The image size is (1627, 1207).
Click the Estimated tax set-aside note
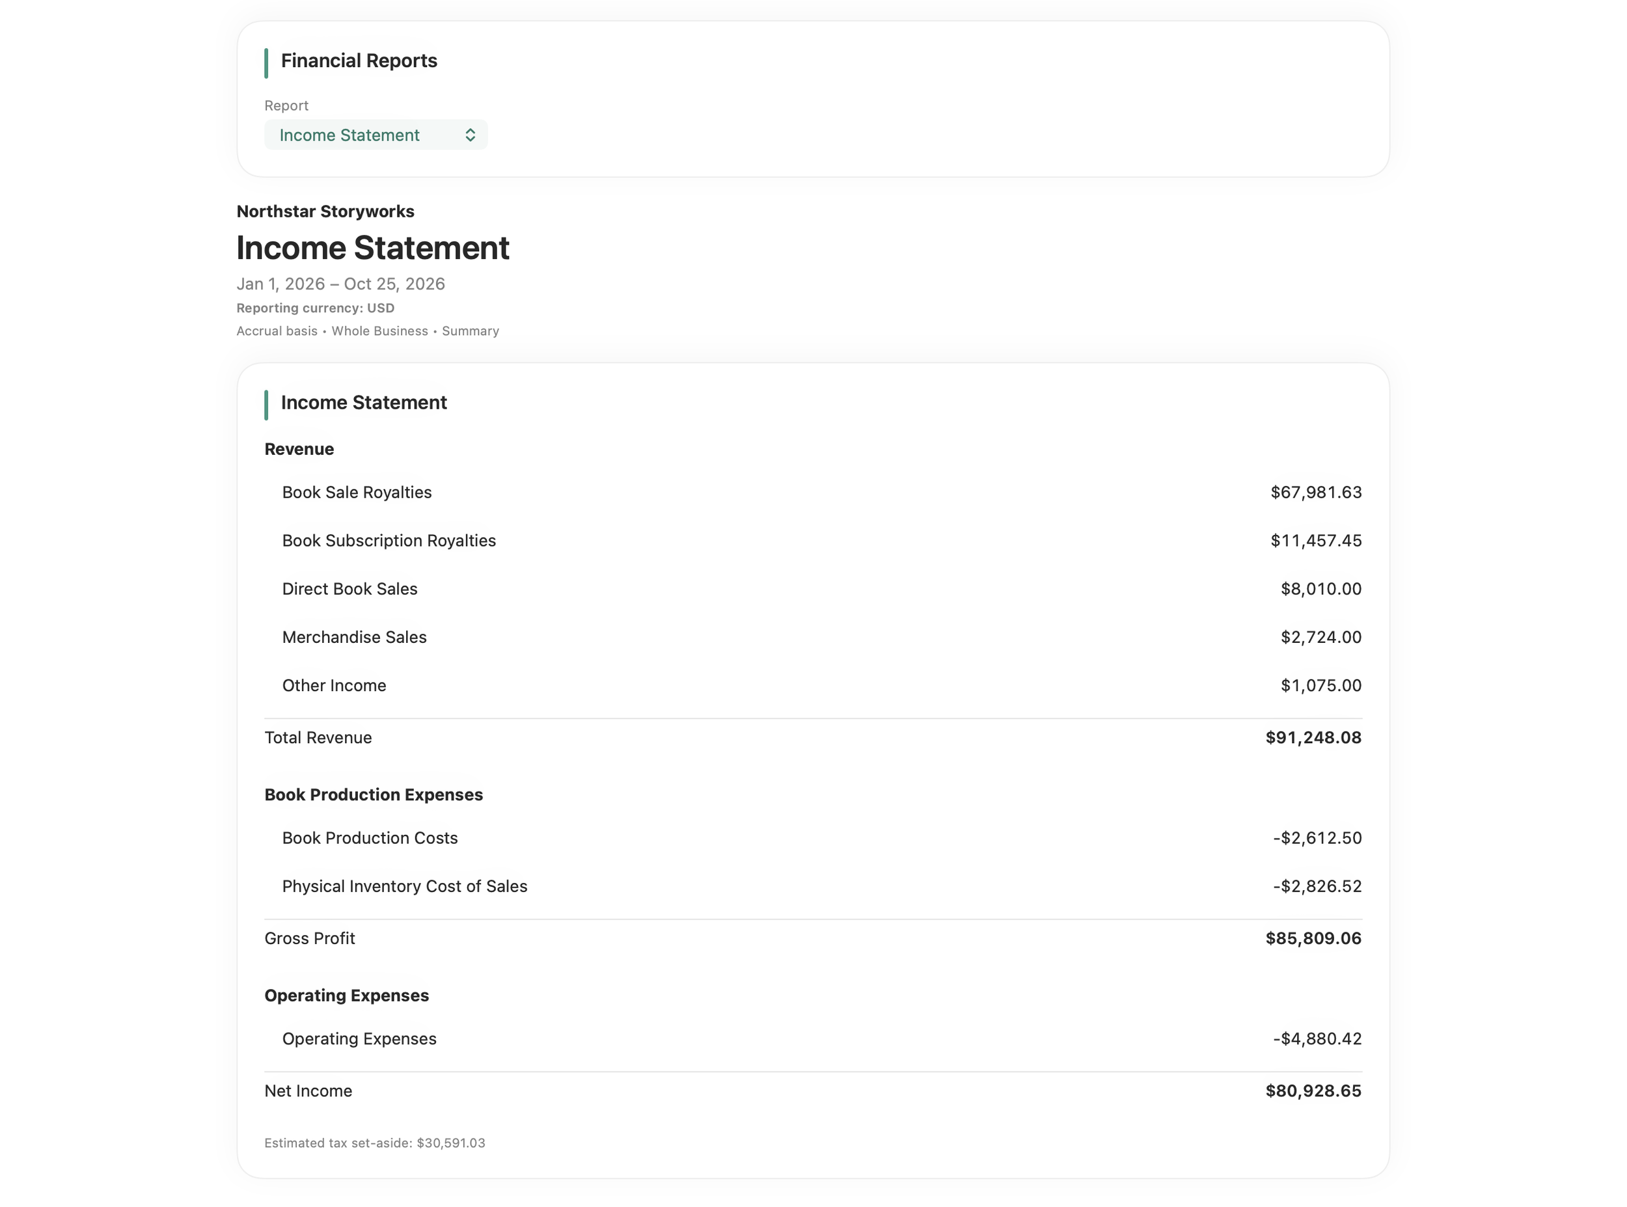coord(375,1143)
